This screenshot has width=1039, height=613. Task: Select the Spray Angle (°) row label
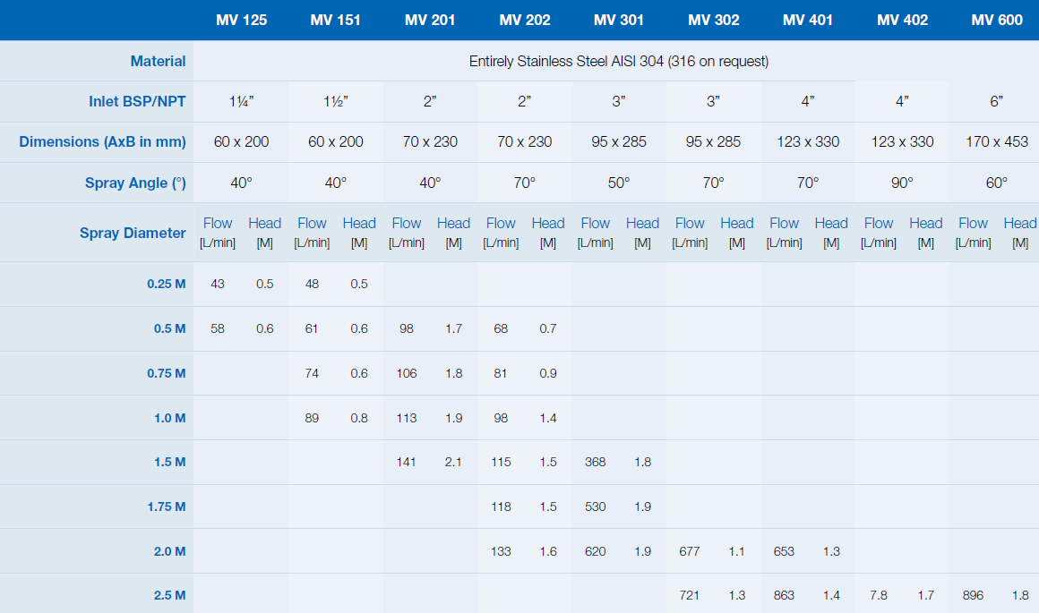tap(135, 183)
